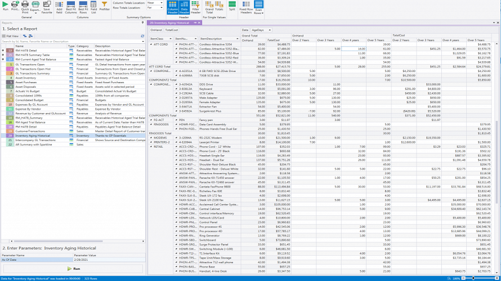The image size is (501, 281).
Task: Click the type icon in the Inventory Aging Historical row
Action: click(71, 135)
